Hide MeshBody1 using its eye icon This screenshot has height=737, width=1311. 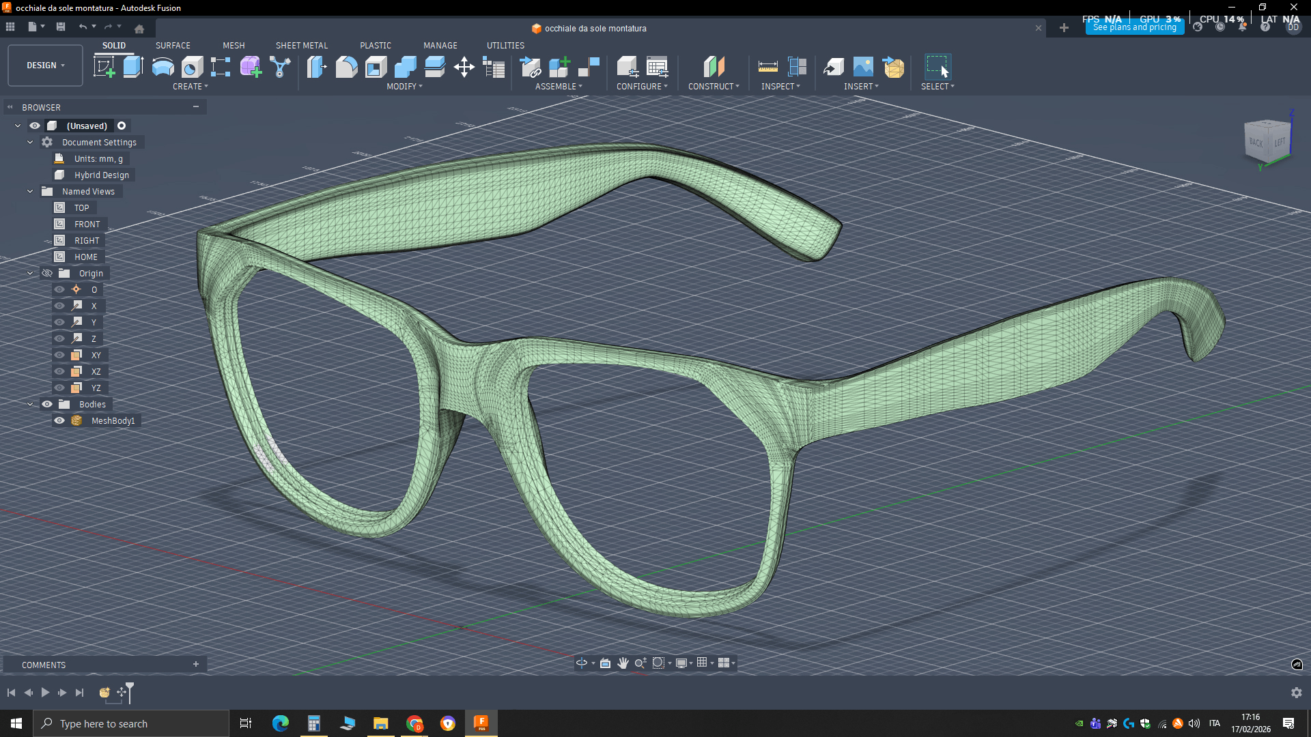59,420
